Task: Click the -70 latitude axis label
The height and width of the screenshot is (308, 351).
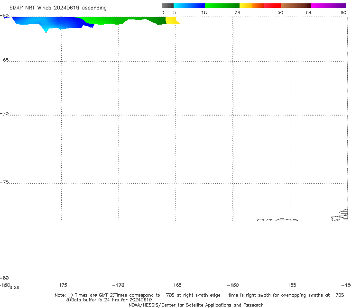Action: (x=4, y=113)
